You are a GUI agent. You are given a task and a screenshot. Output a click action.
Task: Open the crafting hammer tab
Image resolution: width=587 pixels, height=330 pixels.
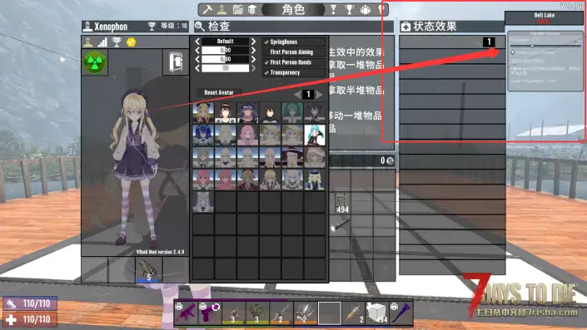pos(207,10)
